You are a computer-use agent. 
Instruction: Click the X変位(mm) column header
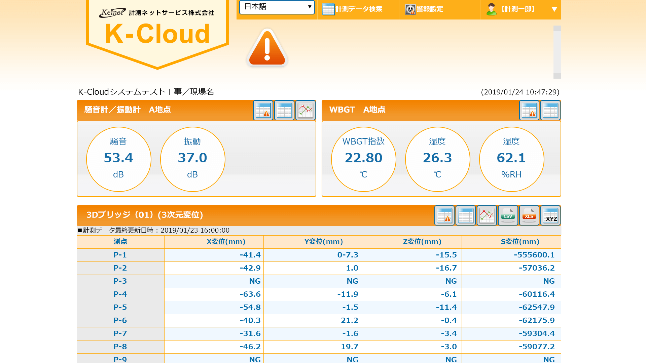coord(214,242)
